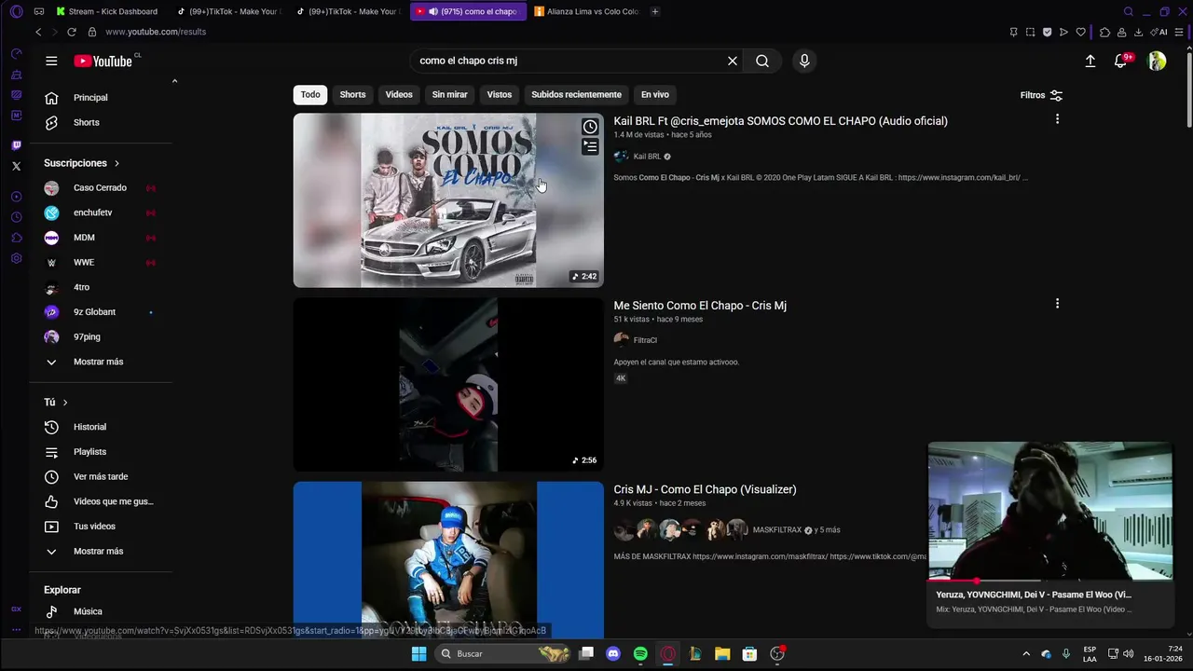Click miniplayer red progress bar

pos(1049,580)
